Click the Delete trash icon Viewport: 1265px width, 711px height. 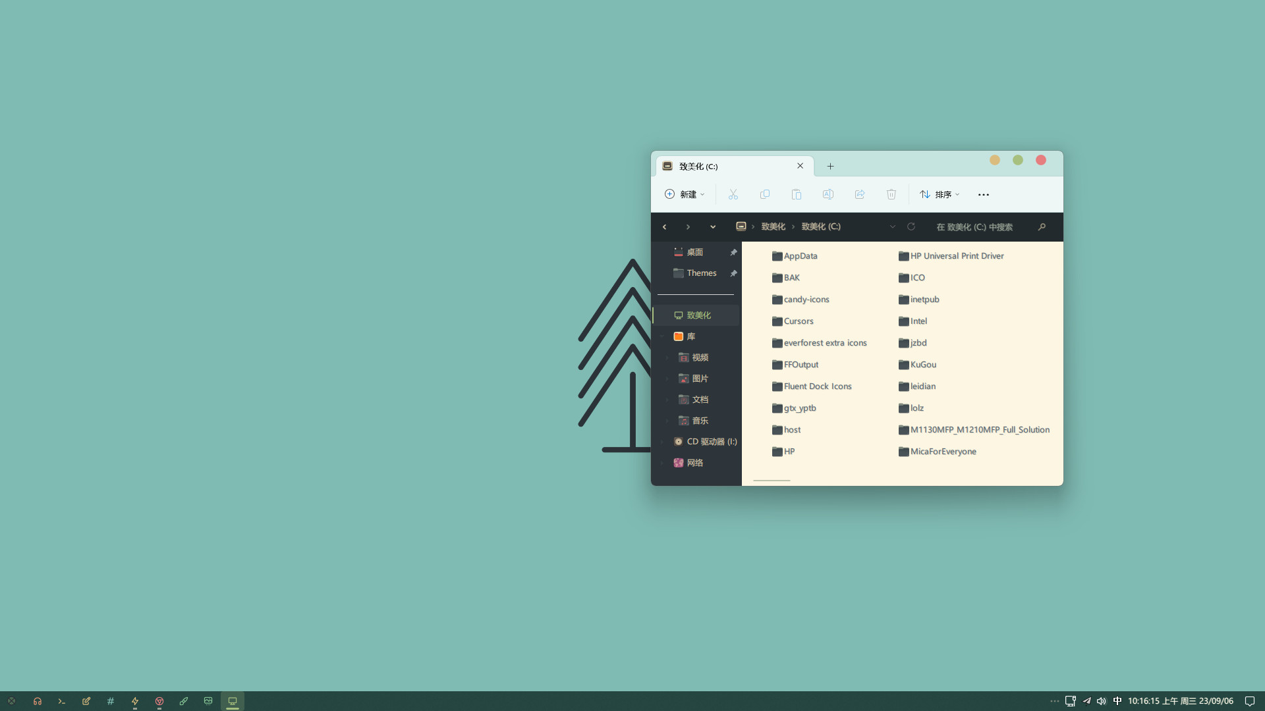891,194
